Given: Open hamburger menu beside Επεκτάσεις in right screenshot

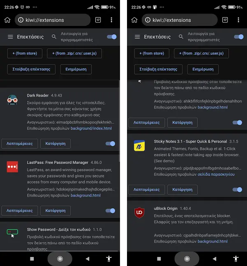Looking at the screenshot, I should point(137,37).
